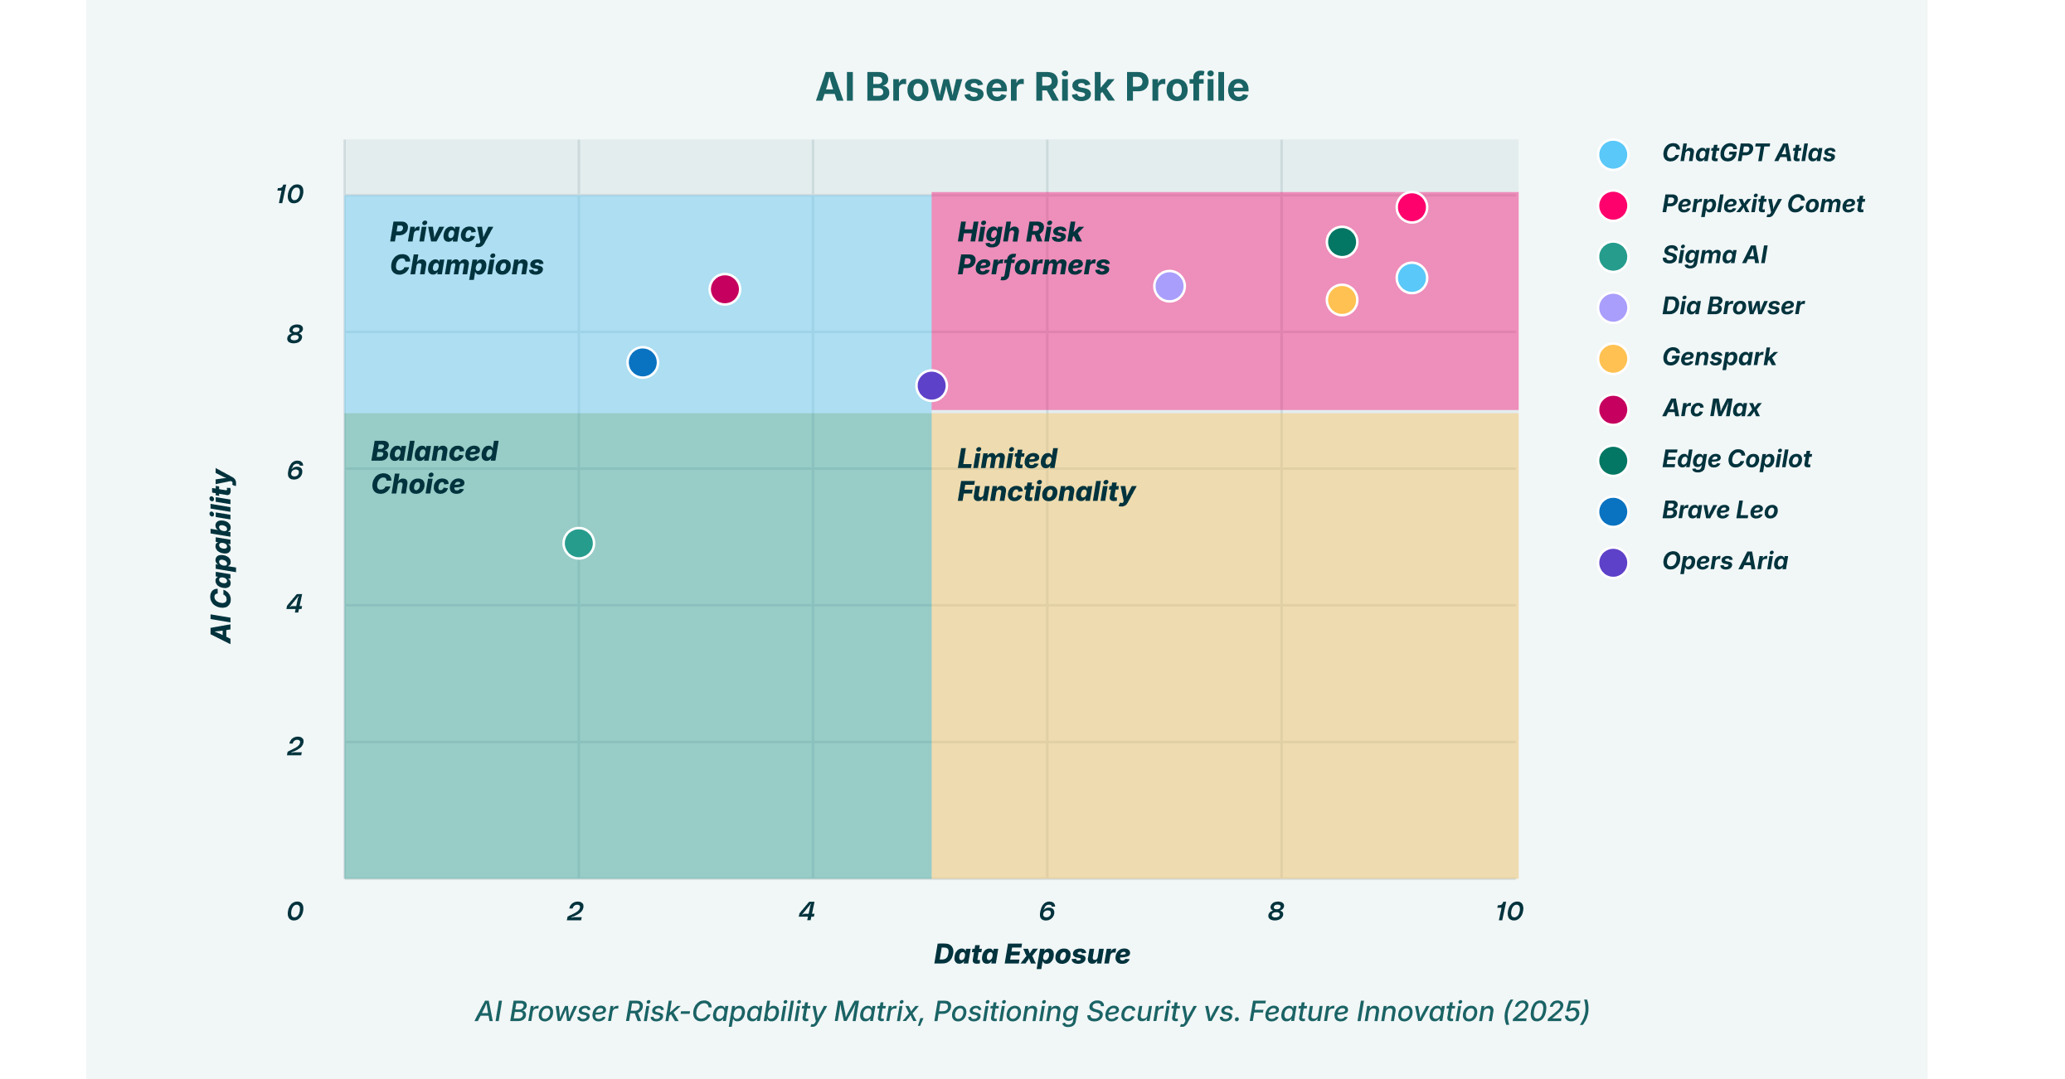2065x1079 pixels.
Task: Click the "Limited Functionality" quadrant label
Action: coord(1045,475)
